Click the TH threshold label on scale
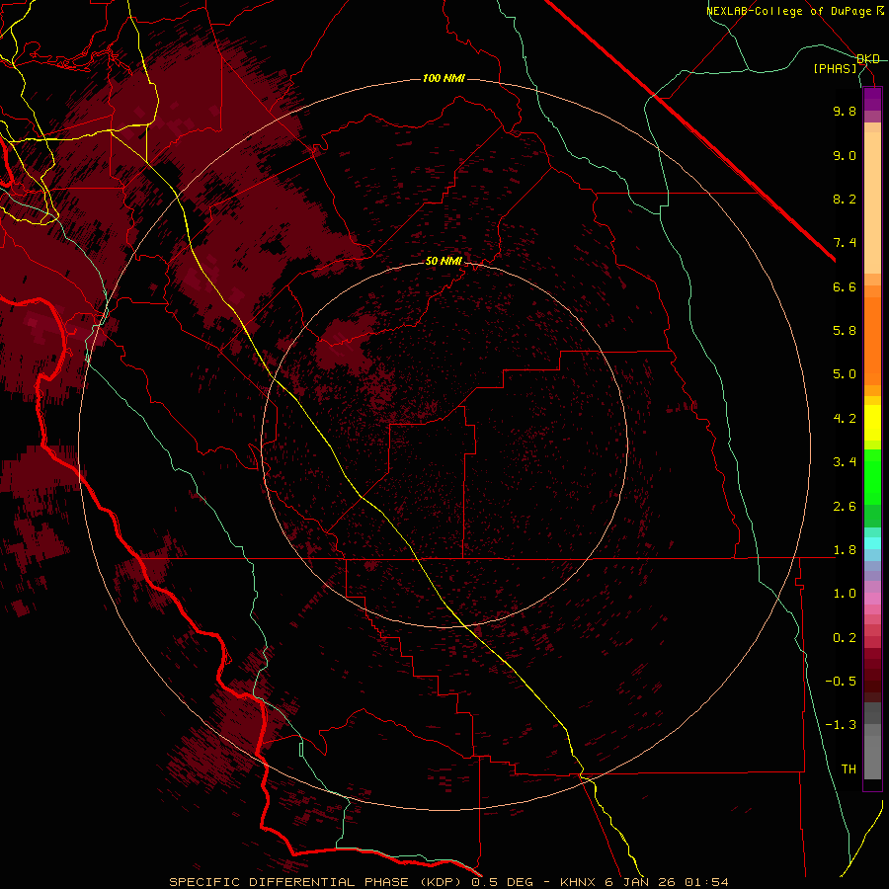 point(849,769)
